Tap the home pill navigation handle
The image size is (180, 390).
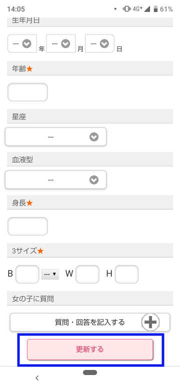click(90, 372)
